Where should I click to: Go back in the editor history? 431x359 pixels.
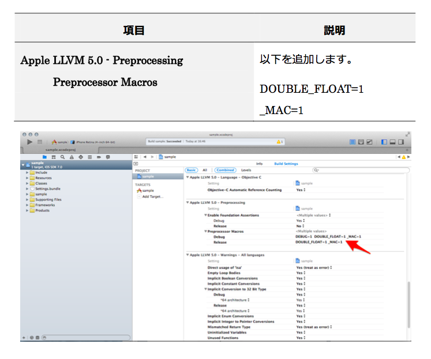pos(145,157)
